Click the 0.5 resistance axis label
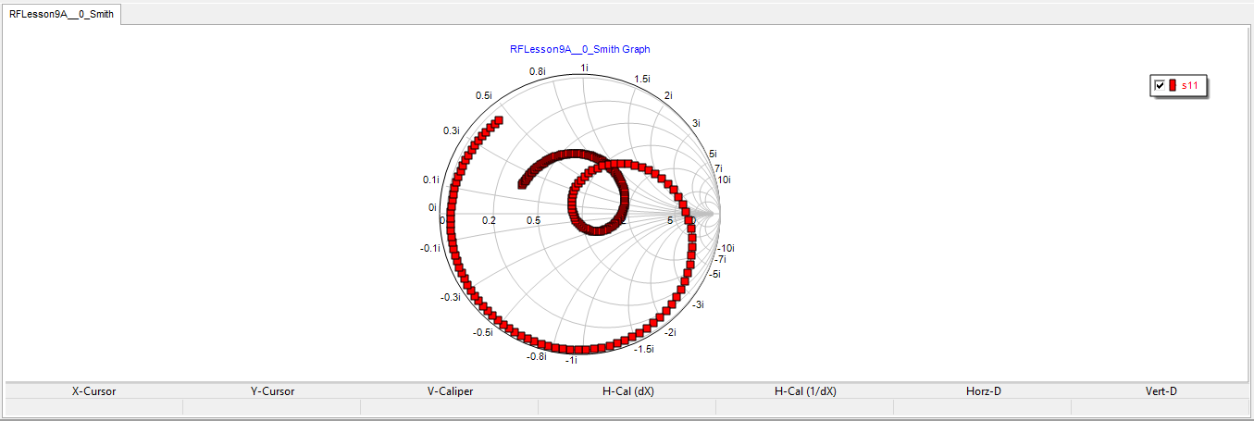1254x421 pixels. point(534,220)
